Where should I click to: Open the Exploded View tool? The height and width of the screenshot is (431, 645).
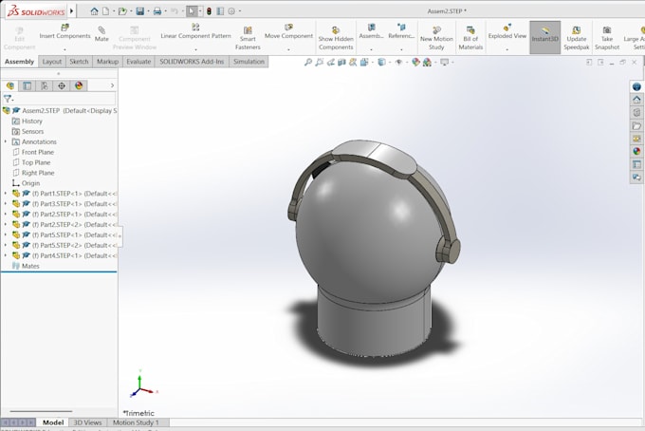pyautogui.click(x=507, y=31)
